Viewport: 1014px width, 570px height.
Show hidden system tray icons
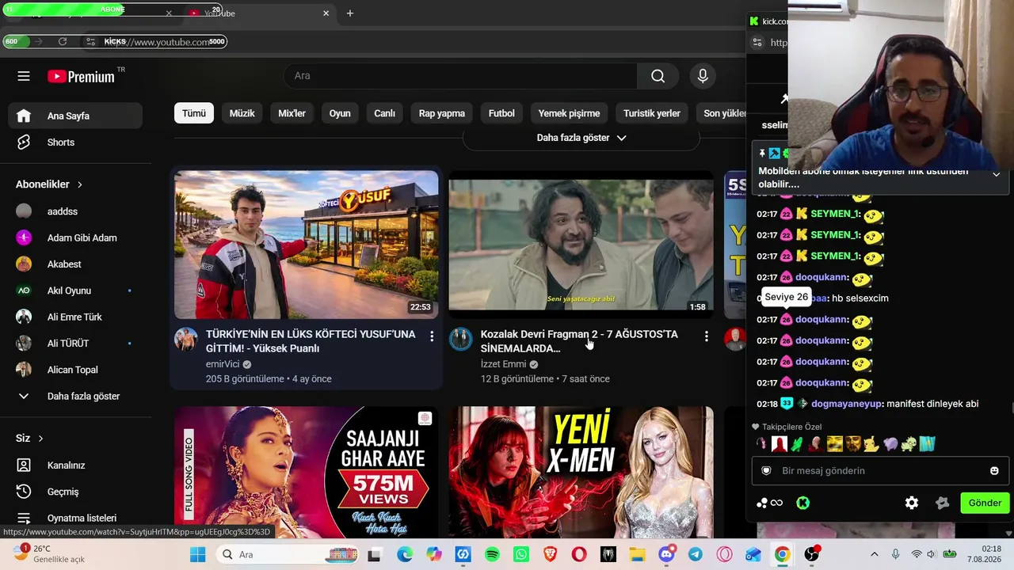click(x=874, y=555)
